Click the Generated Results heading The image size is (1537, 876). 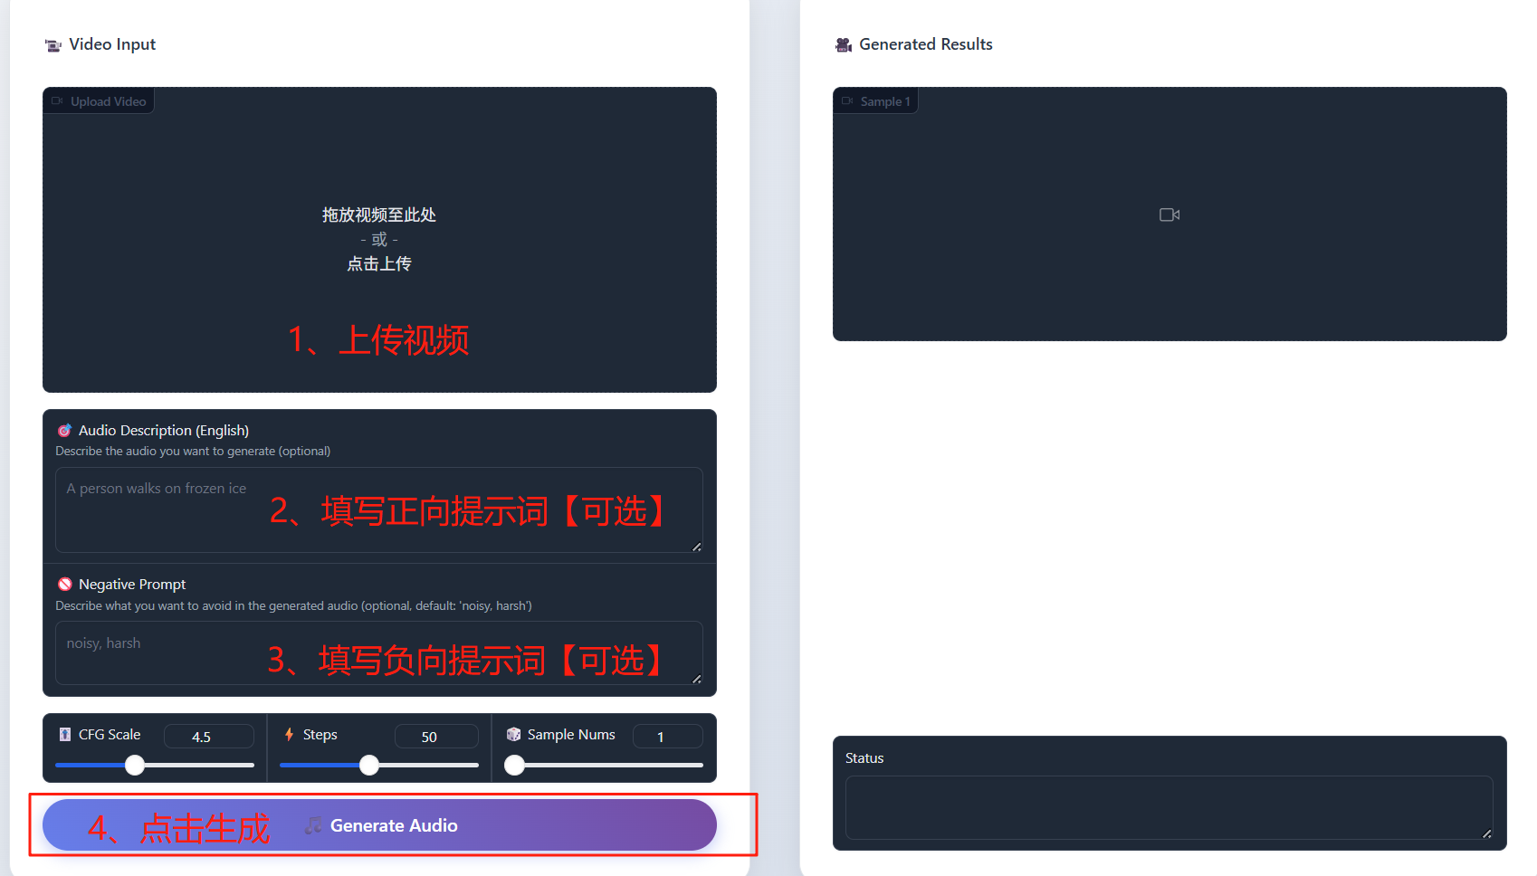(926, 44)
